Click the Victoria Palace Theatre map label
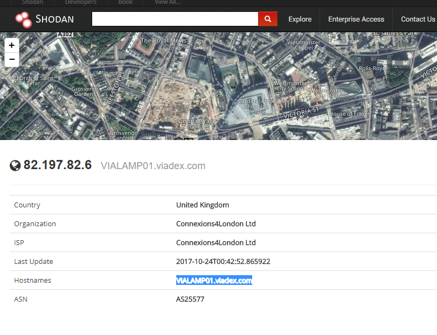437x335 pixels. (x=197, y=124)
